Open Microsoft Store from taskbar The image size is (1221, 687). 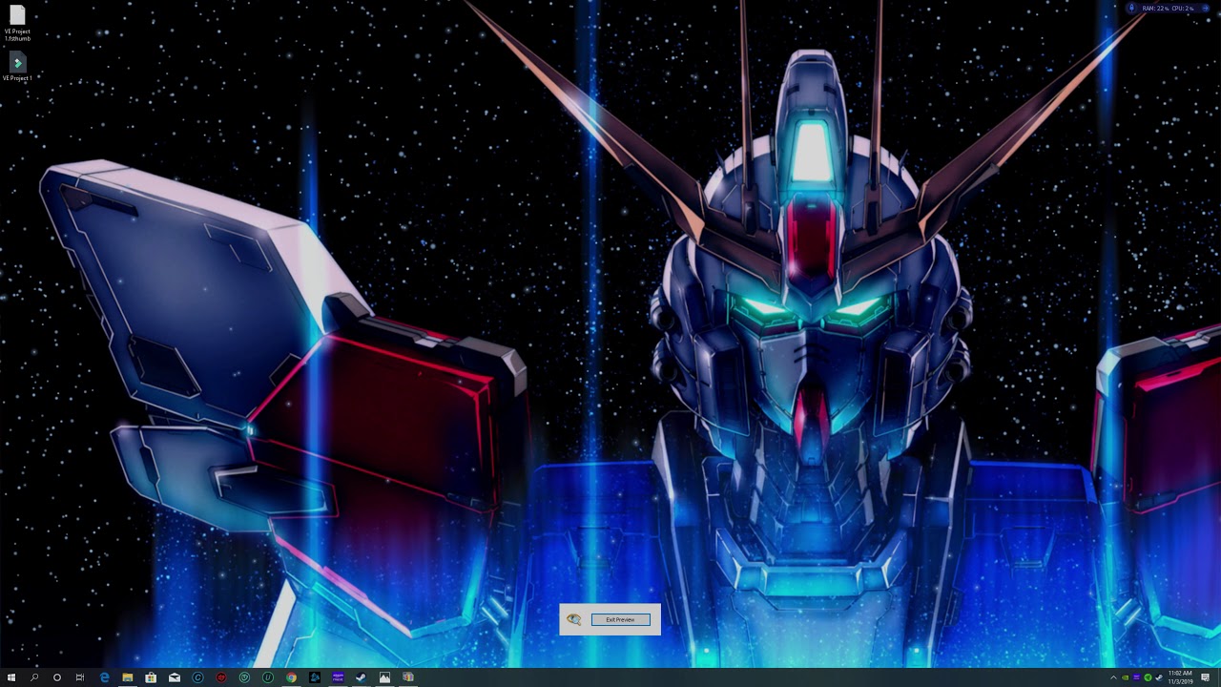coord(151,677)
